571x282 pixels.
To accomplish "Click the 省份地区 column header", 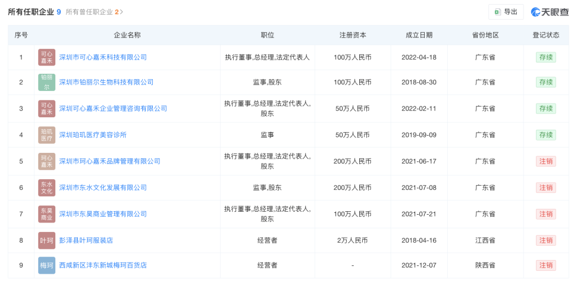I will coord(485,35).
